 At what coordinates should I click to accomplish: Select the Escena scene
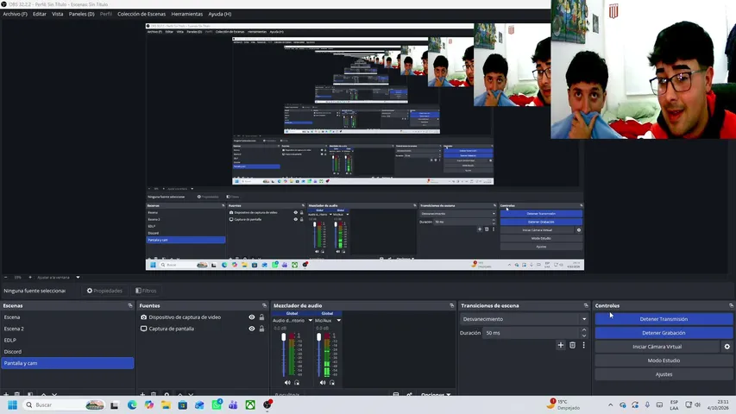(x=67, y=317)
